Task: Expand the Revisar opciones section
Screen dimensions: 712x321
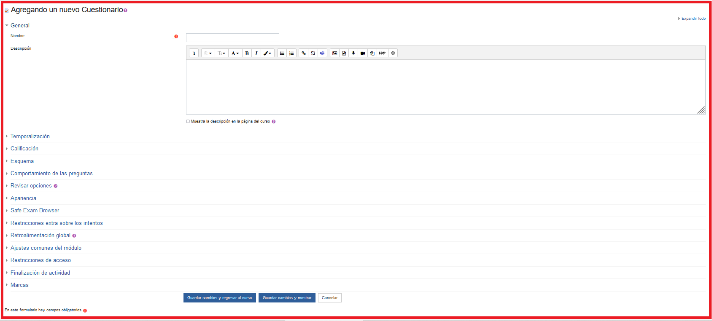Action: click(x=31, y=186)
